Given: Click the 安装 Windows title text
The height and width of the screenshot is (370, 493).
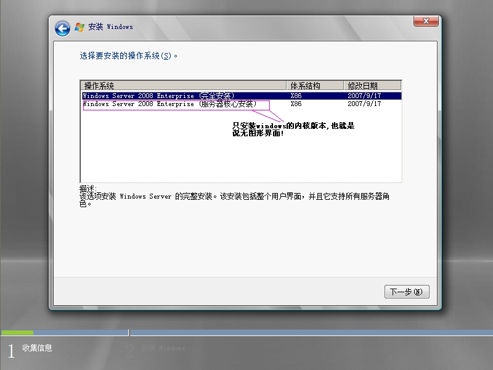Looking at the screenshot, I should (111, 27).
